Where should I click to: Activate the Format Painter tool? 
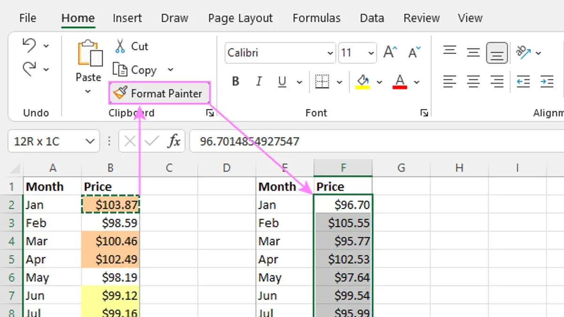click(159, 93)
